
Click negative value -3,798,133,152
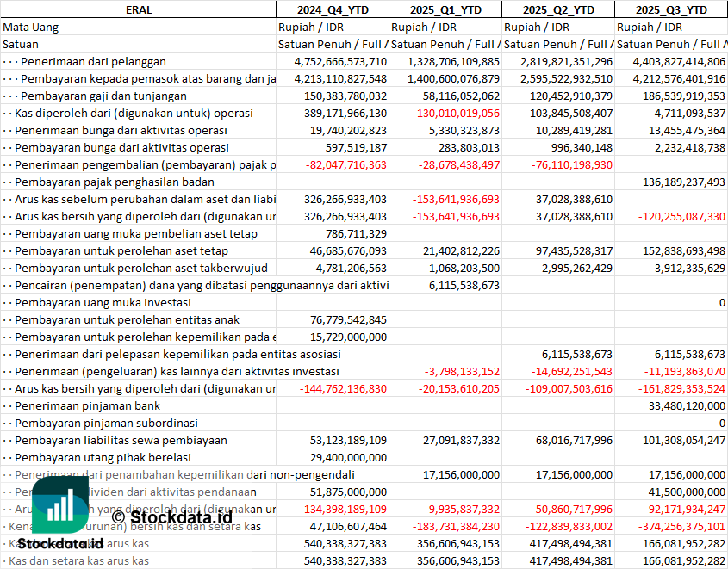point(462,372)
